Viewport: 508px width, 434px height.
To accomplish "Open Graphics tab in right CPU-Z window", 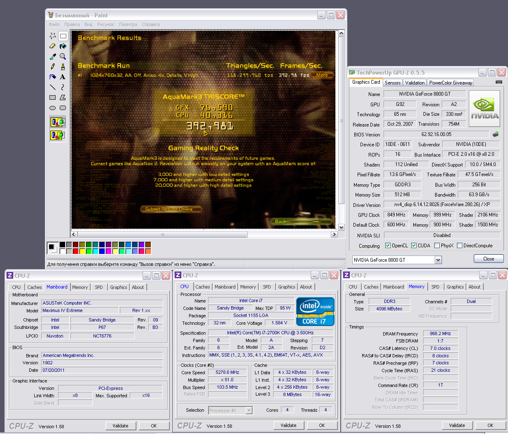I will tap(455, 287).
